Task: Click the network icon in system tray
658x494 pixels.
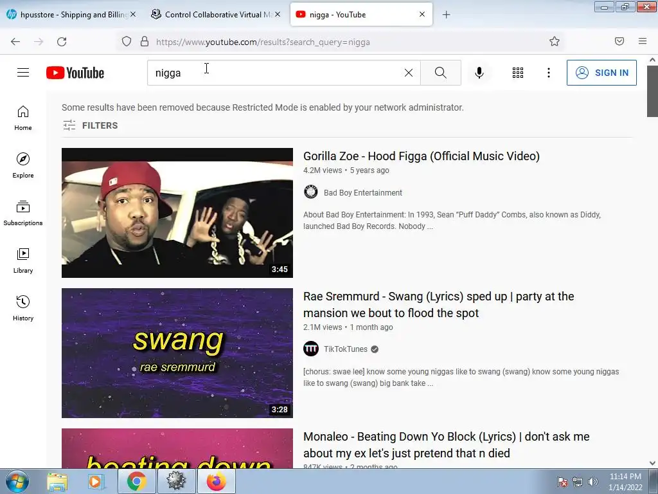Action: click(578, 482)
